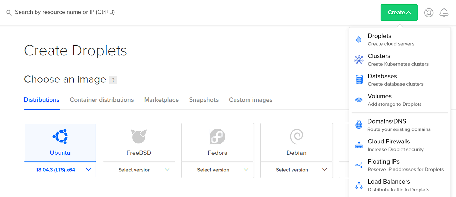The width and height of the screenshot is (456, 197).
Task: Open FreeBSD Select version dropdown
Action: pos(139,170)
